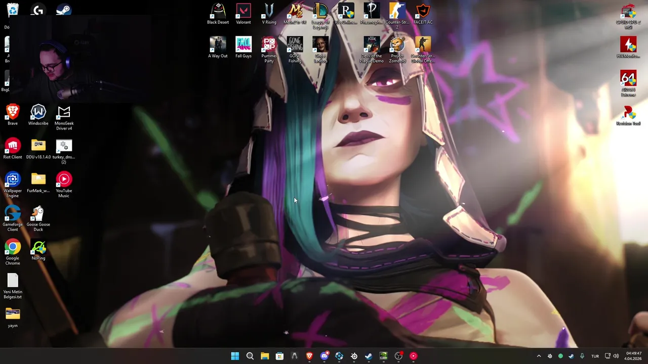Open the NoPing desktop shortcut
Image resolution: width=648 pixels, height=364 pixels.
click(x=38, y=250)
